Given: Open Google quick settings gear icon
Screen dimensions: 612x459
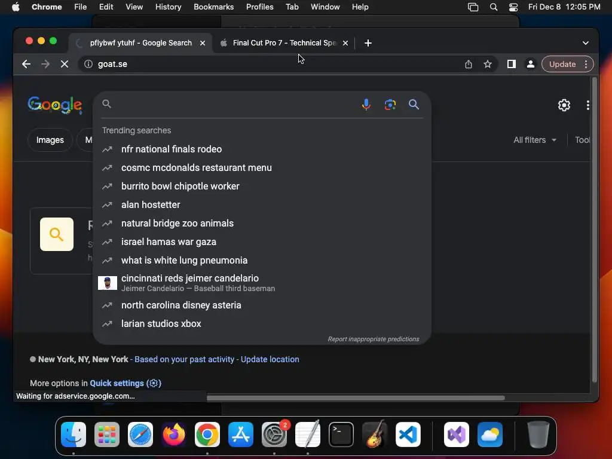Looking at the screenshot, I should (564, 105).
